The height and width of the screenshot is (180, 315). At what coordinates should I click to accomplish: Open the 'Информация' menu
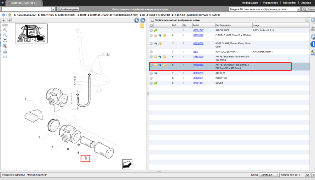click(250, 3)
